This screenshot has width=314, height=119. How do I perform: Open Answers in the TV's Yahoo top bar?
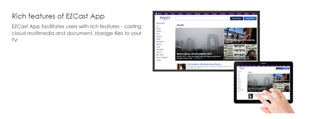(x=223, y=14)
